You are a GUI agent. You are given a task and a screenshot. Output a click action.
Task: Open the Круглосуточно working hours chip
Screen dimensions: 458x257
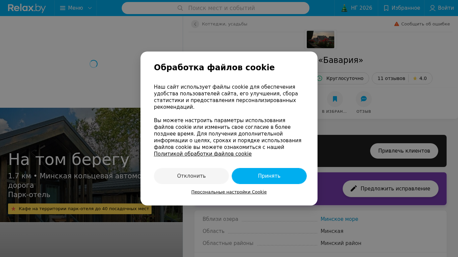pyautogui.click(x=341, y=78)
